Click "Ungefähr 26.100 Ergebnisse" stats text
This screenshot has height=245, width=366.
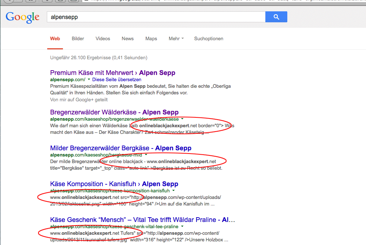click(x=99, y=57)
